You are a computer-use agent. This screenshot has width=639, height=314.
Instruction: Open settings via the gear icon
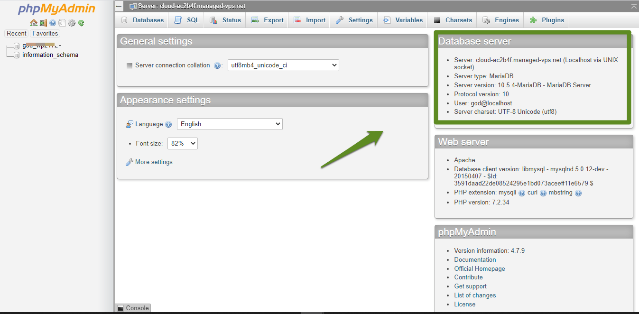click(x=72, y=22)
